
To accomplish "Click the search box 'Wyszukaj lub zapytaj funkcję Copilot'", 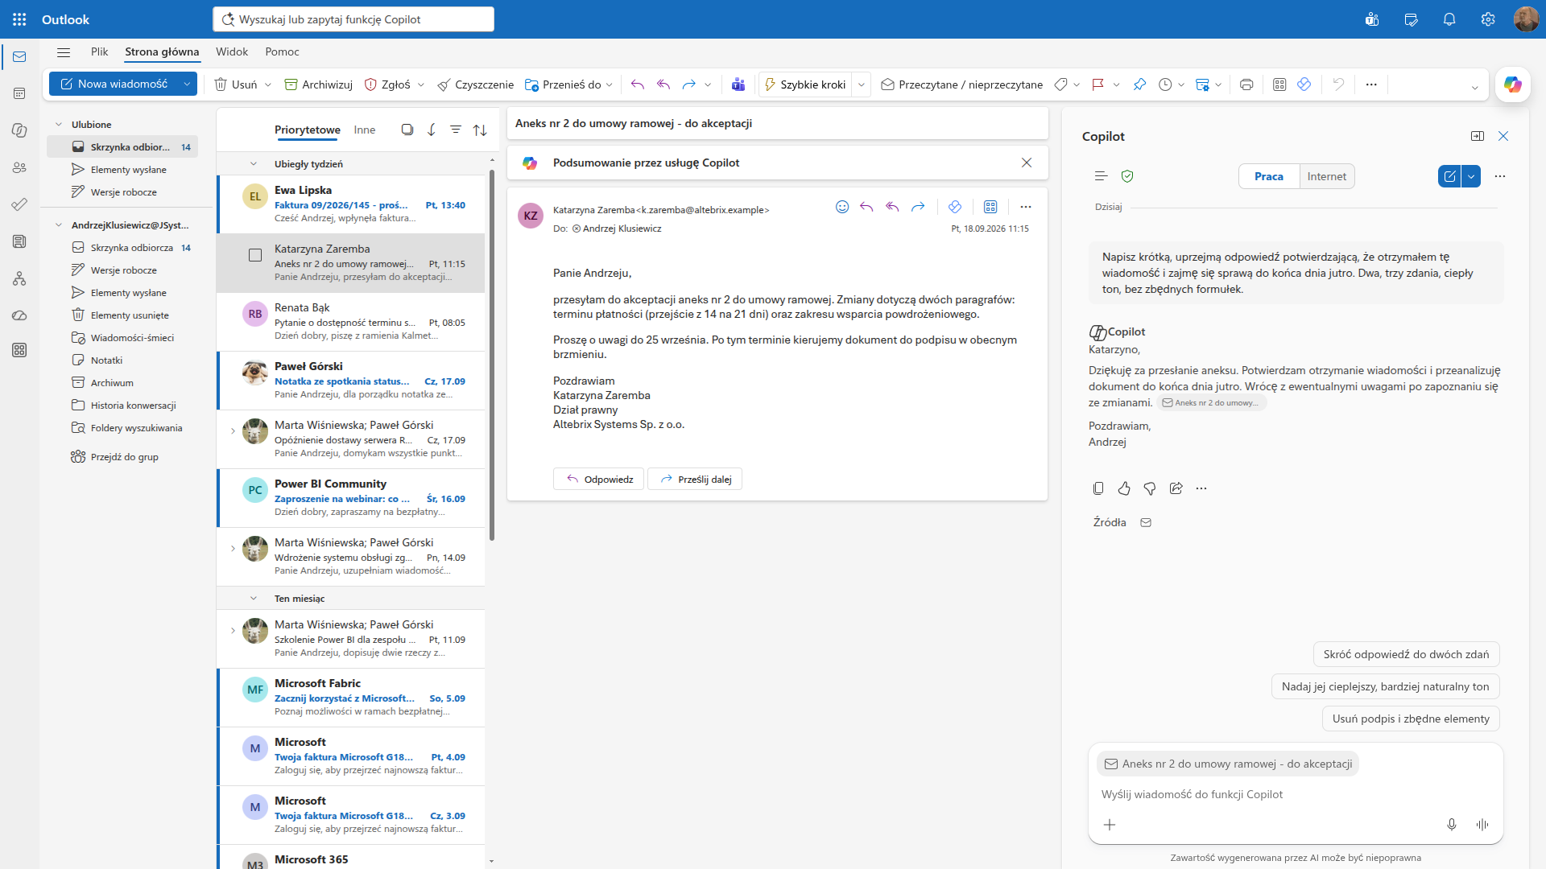I will pos(353,19).
